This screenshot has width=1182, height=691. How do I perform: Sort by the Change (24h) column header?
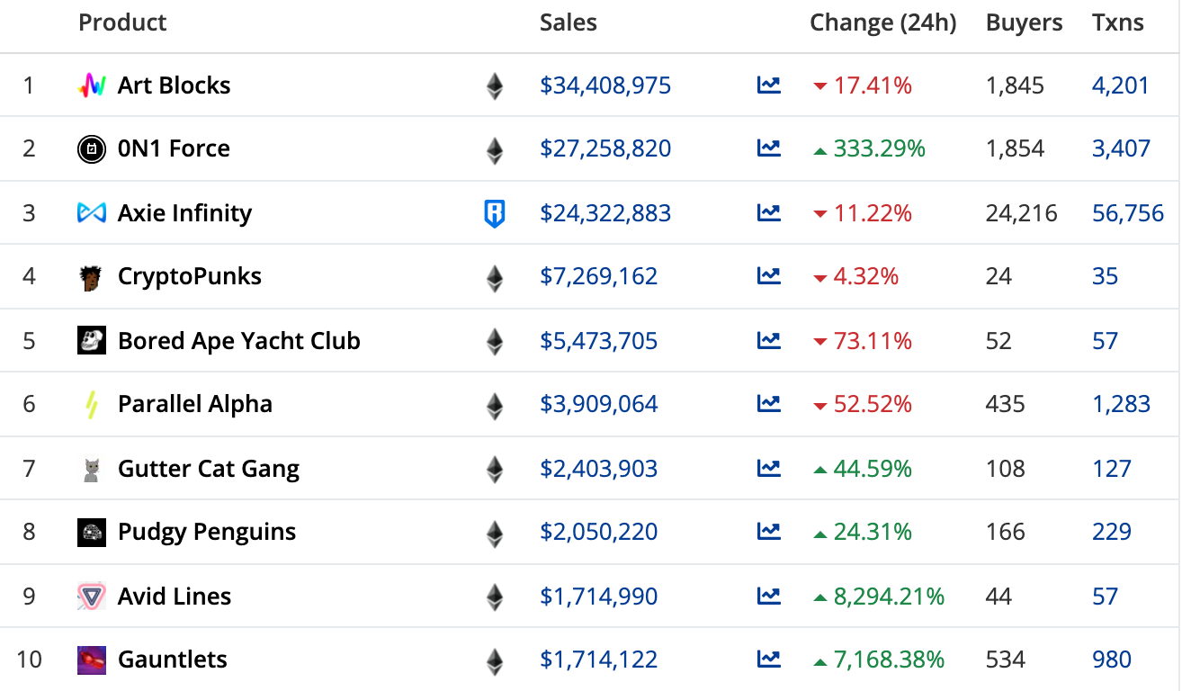(883, 23)
